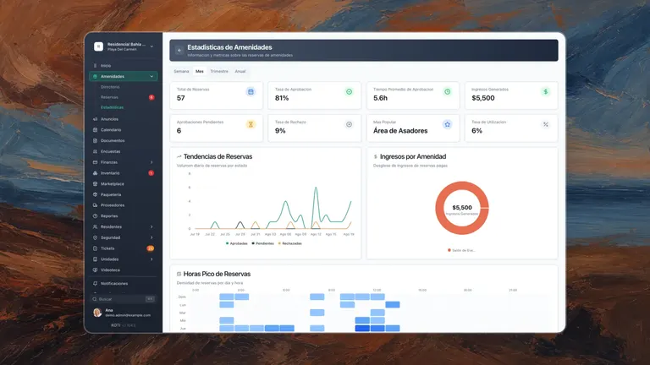Switch to the Trimestre tab
Image resolution: width=650 pixels, height=365 pixels.
219,71
